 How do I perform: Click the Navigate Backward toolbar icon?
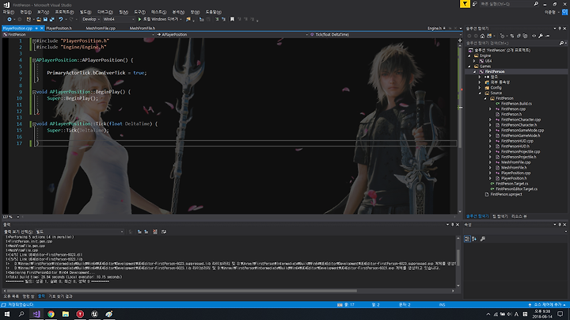point(9,19)
